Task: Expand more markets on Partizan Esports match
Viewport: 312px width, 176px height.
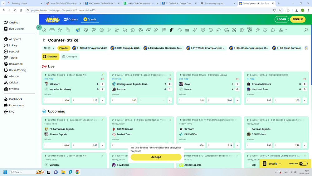Action: pos(305,145)
